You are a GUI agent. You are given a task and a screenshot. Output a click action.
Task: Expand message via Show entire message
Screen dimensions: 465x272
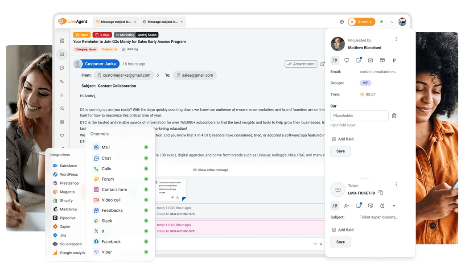[x=210, y=170]
